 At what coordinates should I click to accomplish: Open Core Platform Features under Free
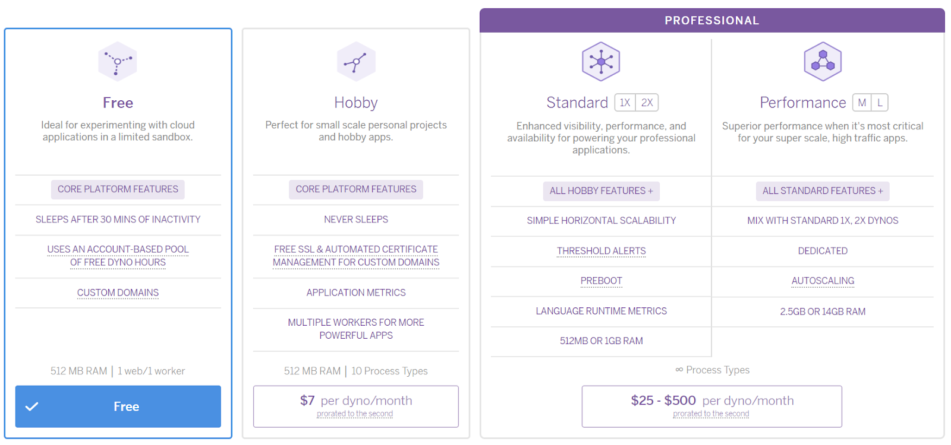pos(118,189)
